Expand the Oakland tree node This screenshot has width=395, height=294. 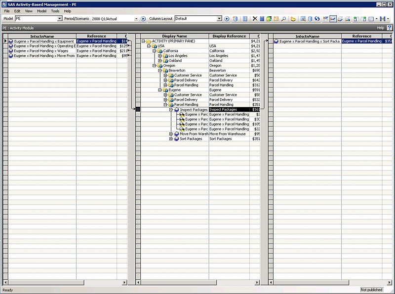(x=160, y=60)
